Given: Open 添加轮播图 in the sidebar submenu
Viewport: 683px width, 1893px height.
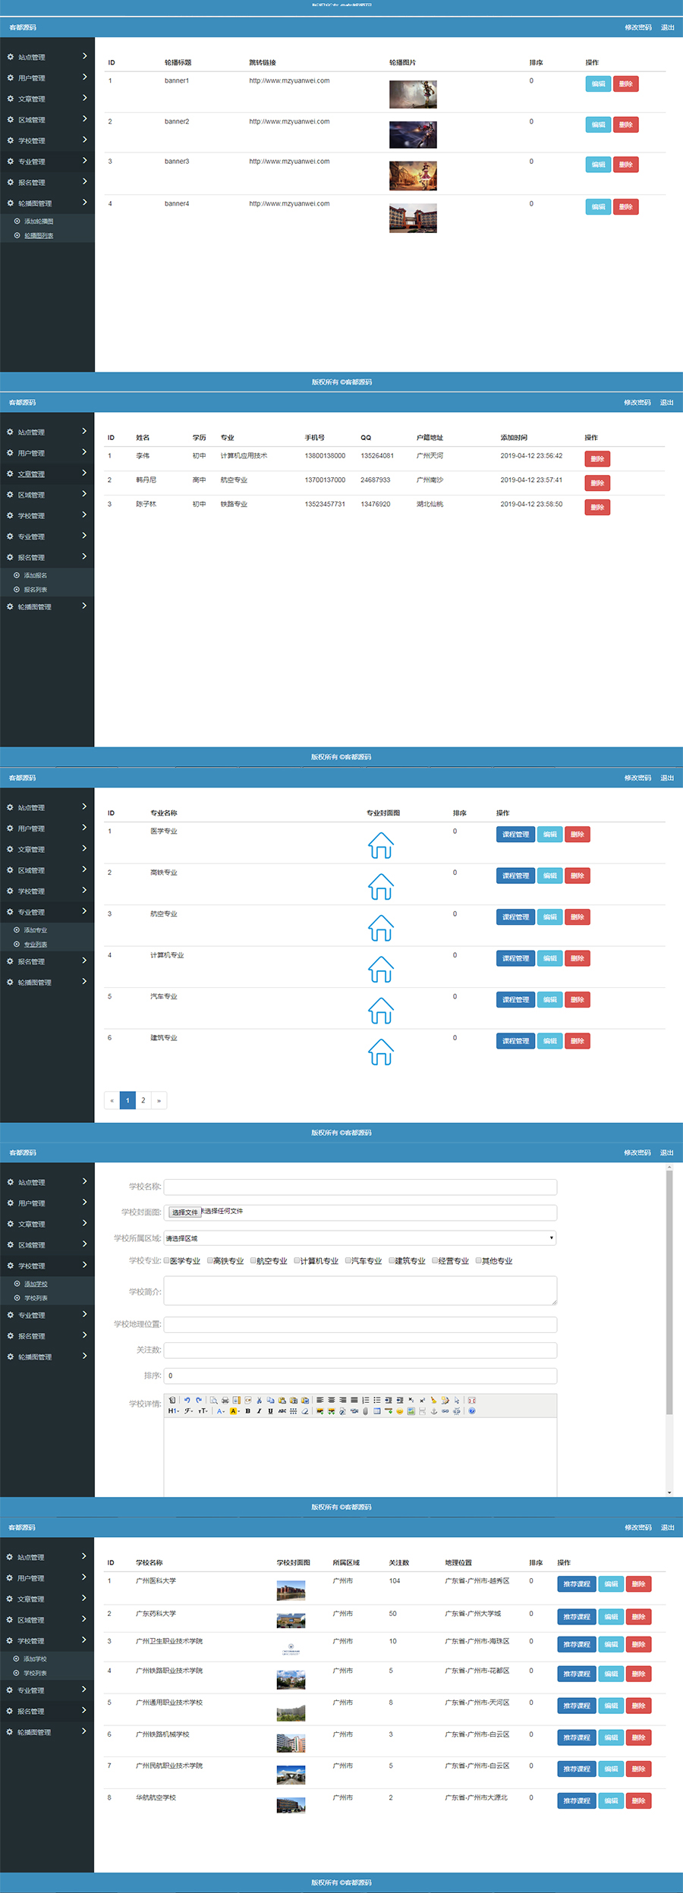Looking at the screenshot, I should [39, 222].
